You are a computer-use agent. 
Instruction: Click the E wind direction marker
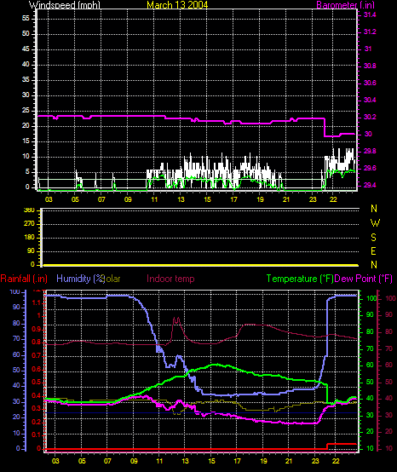373,251
